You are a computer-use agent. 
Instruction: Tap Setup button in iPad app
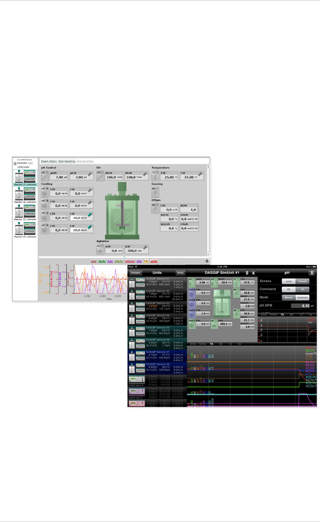180,273
